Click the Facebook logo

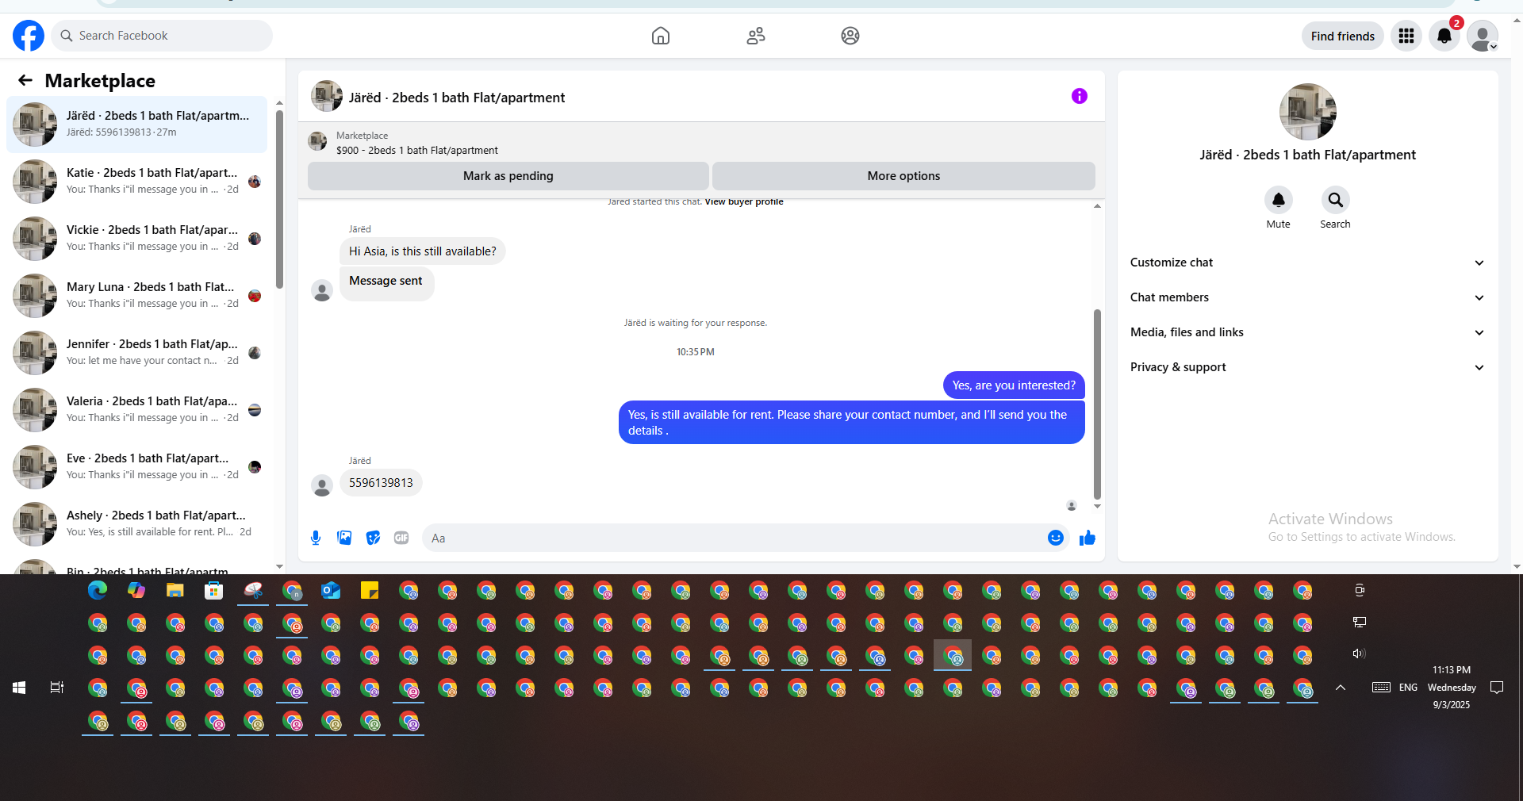[29, 36]
